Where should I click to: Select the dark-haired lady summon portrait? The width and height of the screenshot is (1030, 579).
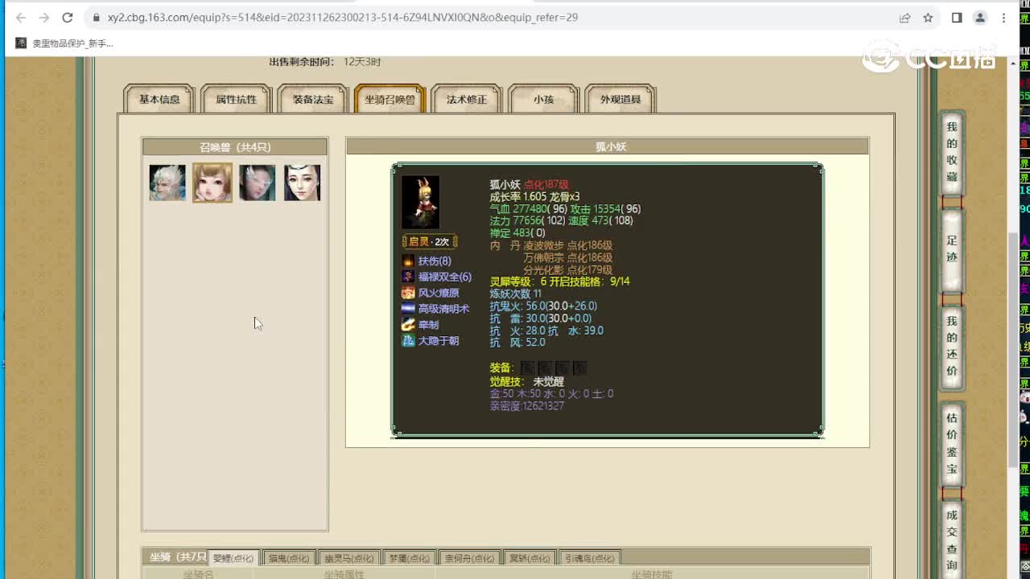point(303,183)
